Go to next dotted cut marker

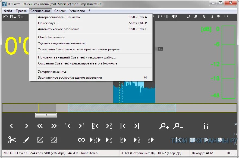pyautogui.click(x=81, y=126)
